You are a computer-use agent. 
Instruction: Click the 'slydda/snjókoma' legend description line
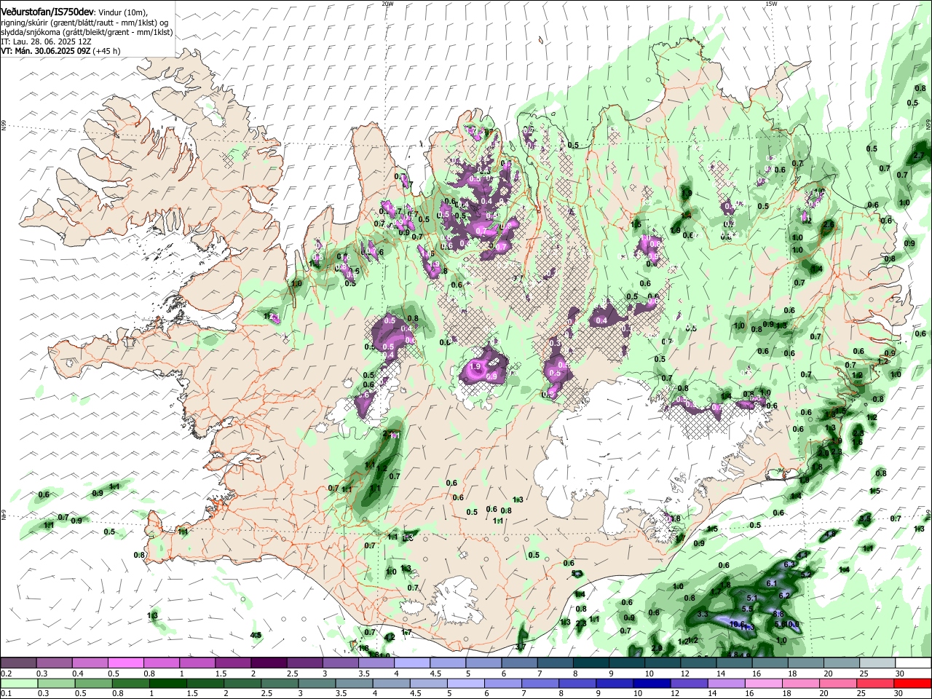(87, 33)
